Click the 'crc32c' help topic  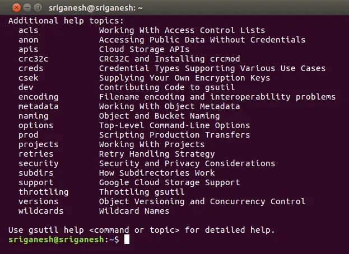[33, 59]
